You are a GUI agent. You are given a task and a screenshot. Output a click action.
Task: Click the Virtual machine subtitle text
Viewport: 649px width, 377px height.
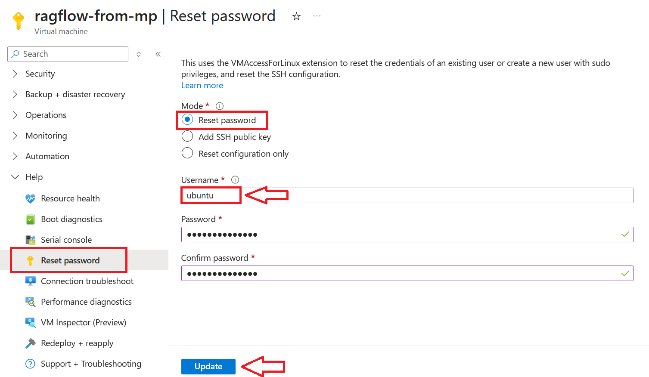click(61, 31)
